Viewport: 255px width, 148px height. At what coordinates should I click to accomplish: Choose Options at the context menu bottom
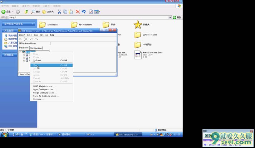click(x=52, y=99)
